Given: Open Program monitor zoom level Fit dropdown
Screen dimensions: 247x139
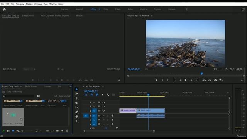Looking at the screenshot, I should [150, 69].
